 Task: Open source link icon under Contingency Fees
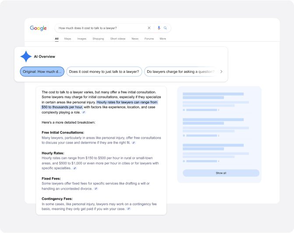pyautogui.click(x=128, y=209)
